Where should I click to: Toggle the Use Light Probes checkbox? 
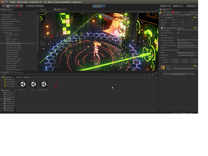(178, 38)
